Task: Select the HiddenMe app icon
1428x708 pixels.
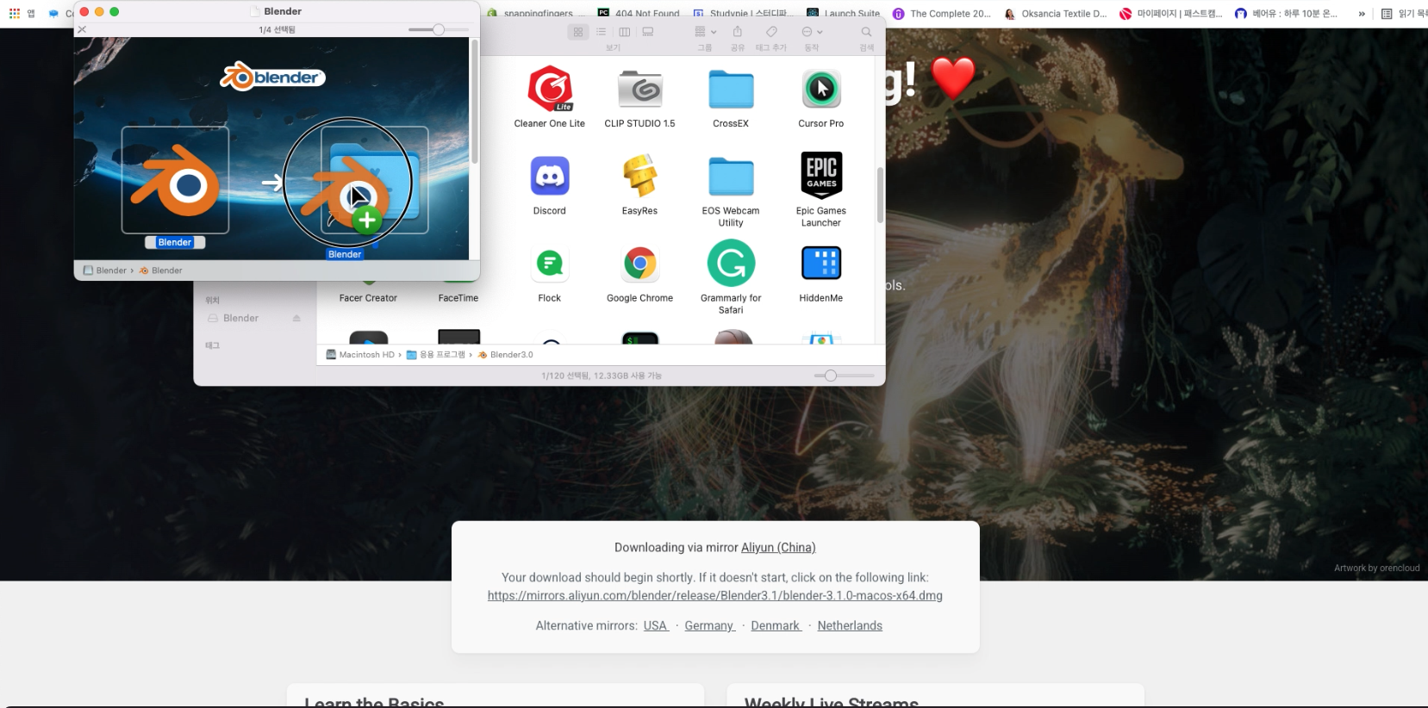Action: click(821, 263)
